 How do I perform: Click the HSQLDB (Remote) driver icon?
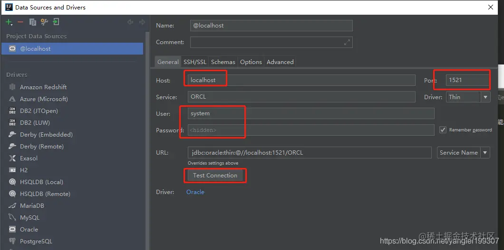click(12, 194)
